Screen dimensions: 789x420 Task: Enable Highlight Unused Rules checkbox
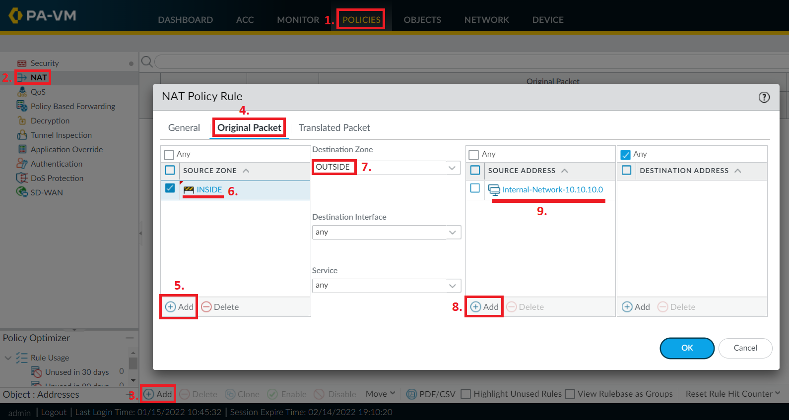(x=465, y=394)
